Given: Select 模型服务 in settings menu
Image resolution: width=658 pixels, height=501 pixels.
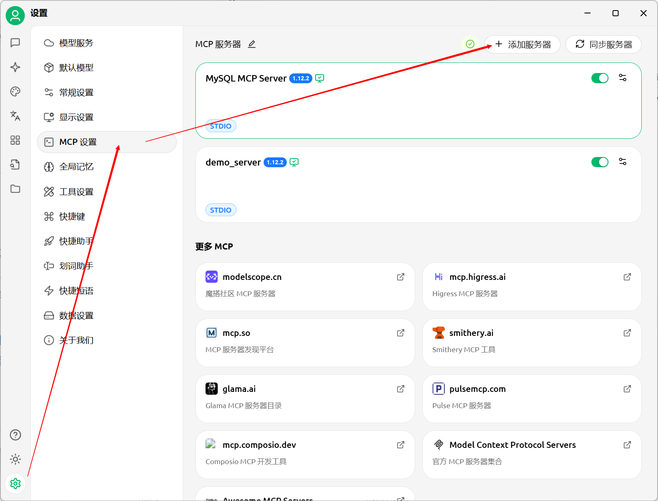Looking at the screenshot, I should tap(76, 43).
